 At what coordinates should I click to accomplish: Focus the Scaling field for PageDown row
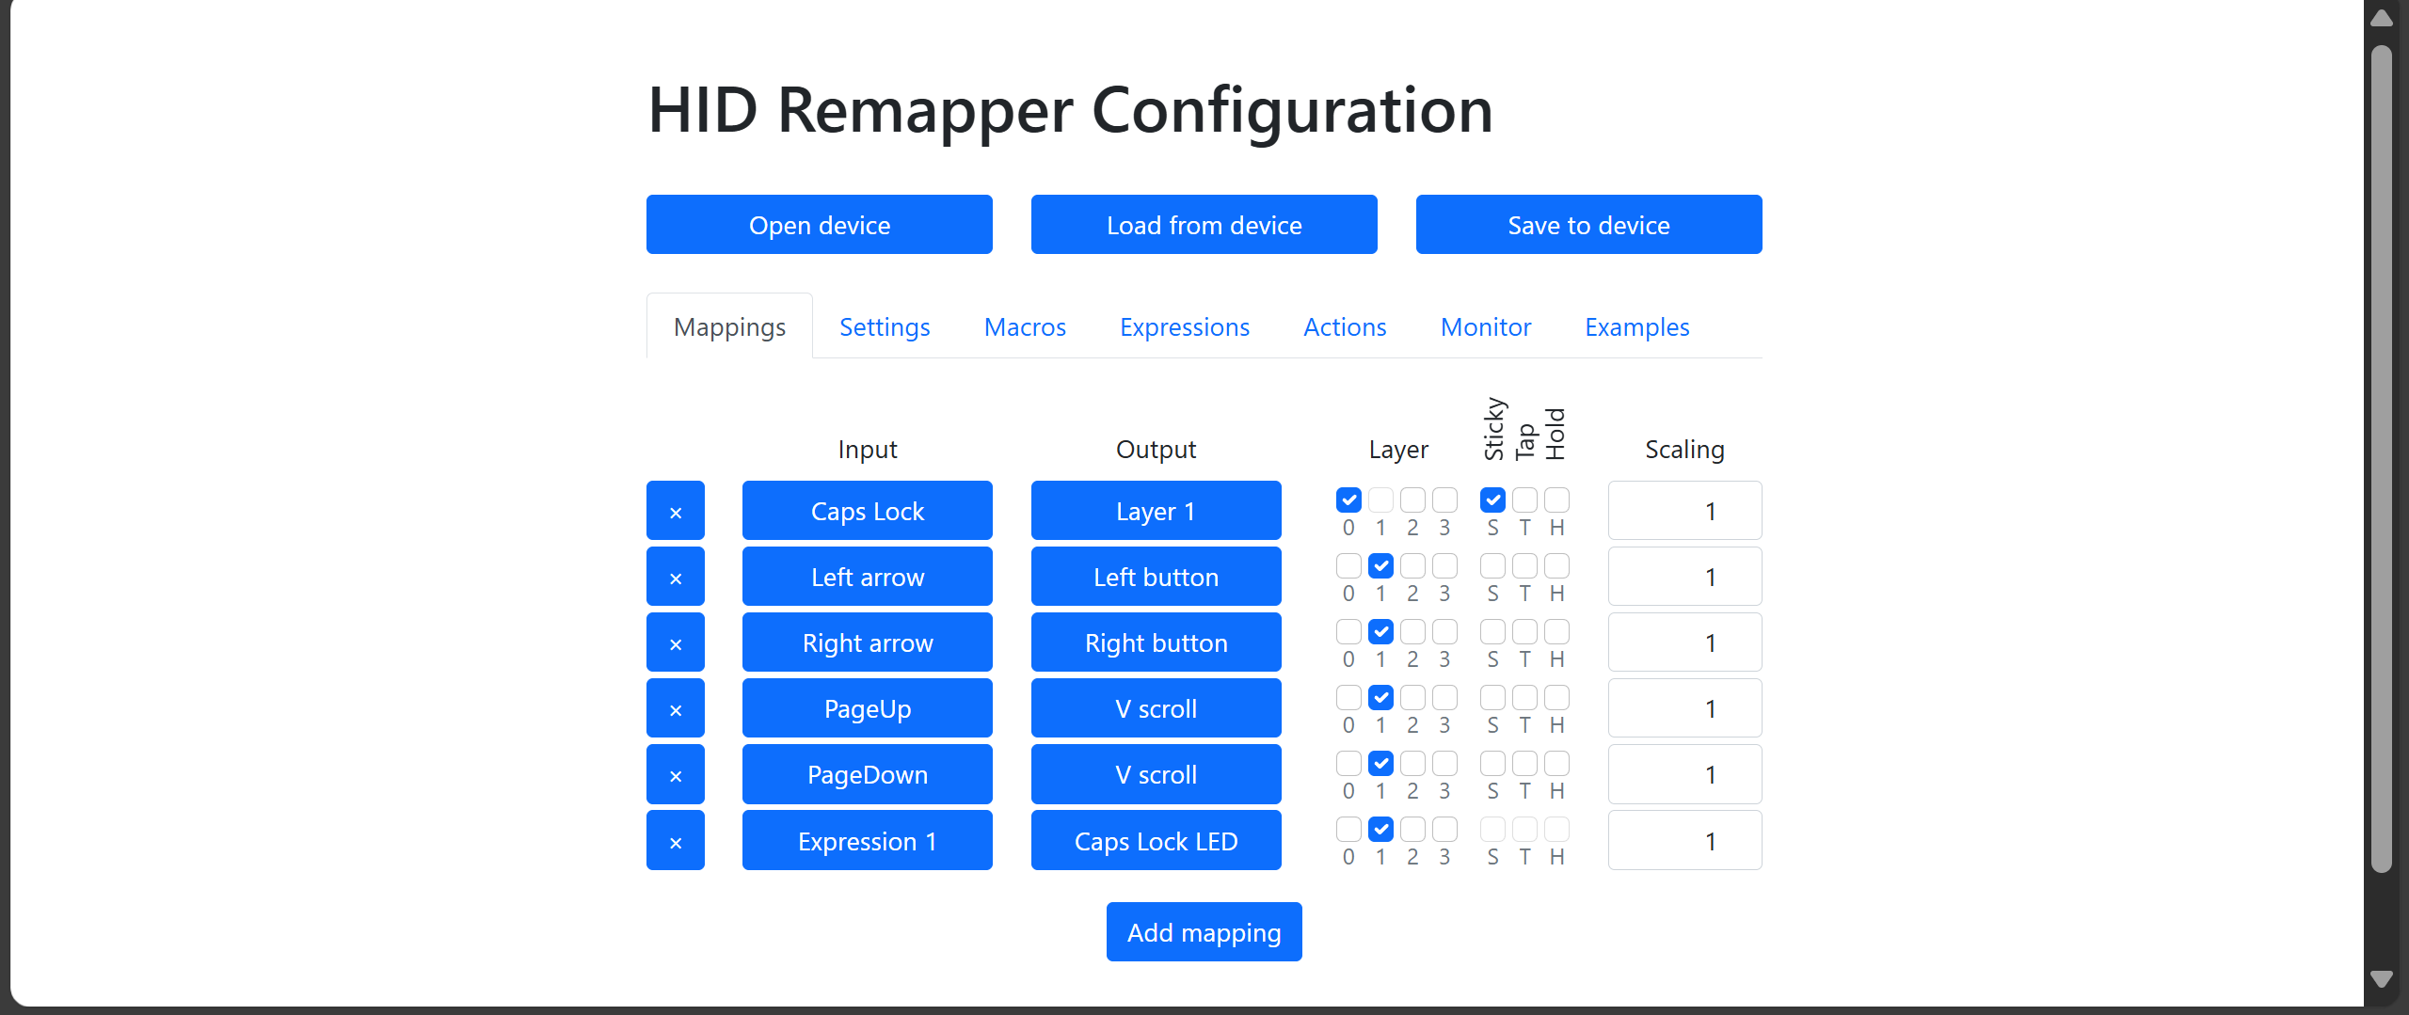[x=1684, y=774]
